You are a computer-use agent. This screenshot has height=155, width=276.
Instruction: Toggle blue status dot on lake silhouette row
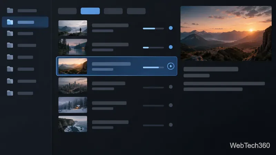[170, 28]
